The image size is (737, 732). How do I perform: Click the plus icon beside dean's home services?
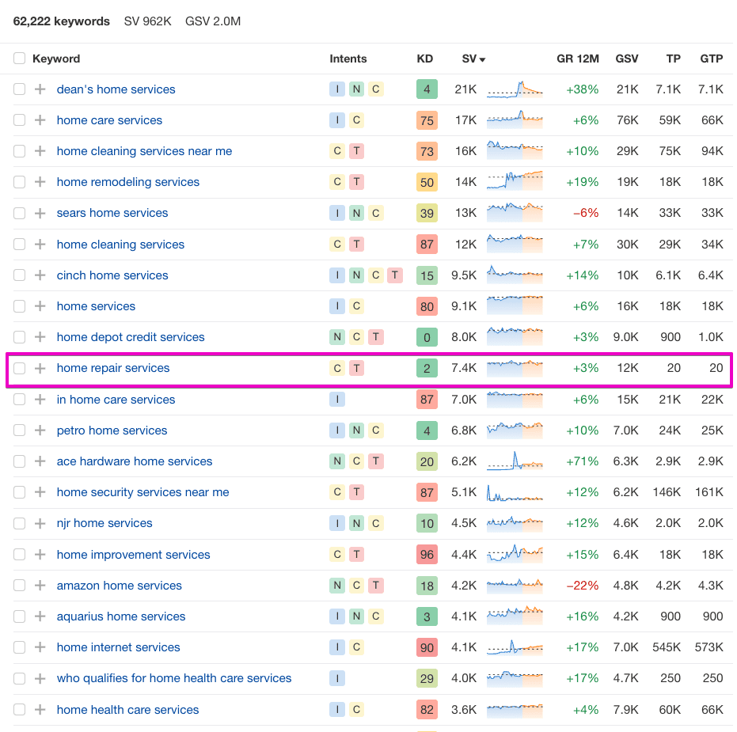pos(40,89)
